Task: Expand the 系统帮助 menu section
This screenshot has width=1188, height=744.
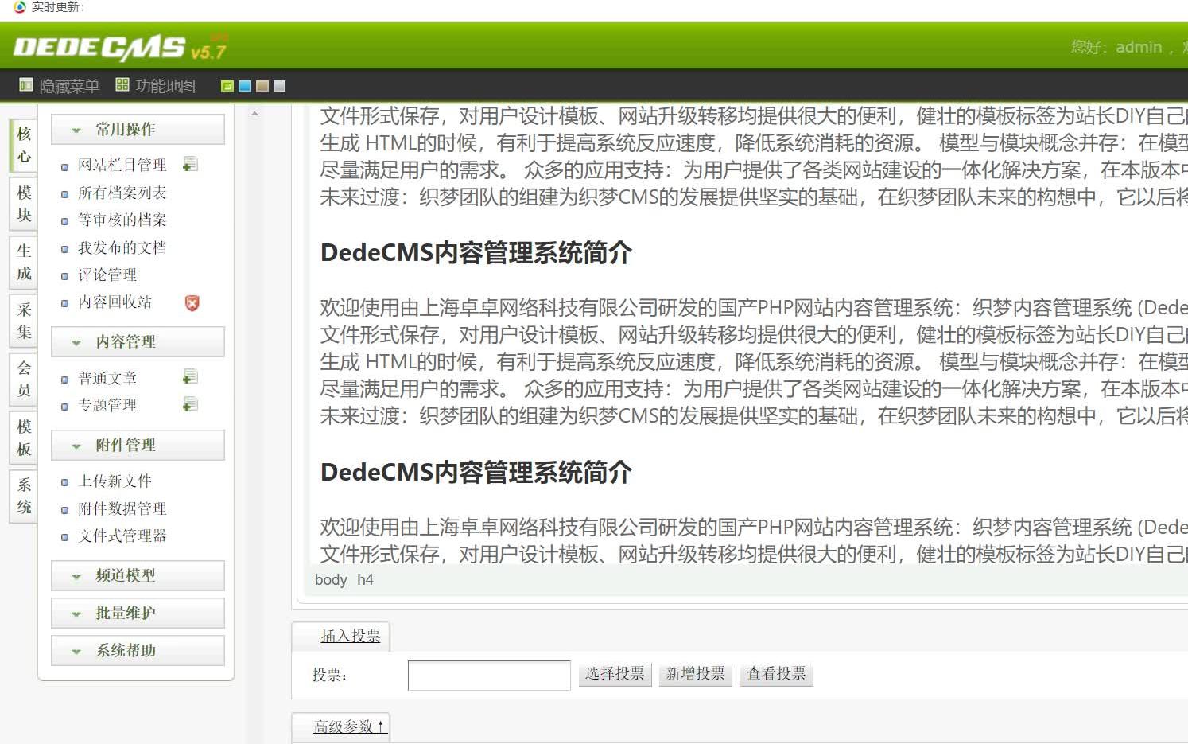Action: pos(138,651)
